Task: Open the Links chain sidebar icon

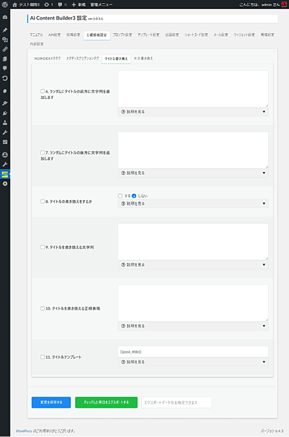Action: 5,50
